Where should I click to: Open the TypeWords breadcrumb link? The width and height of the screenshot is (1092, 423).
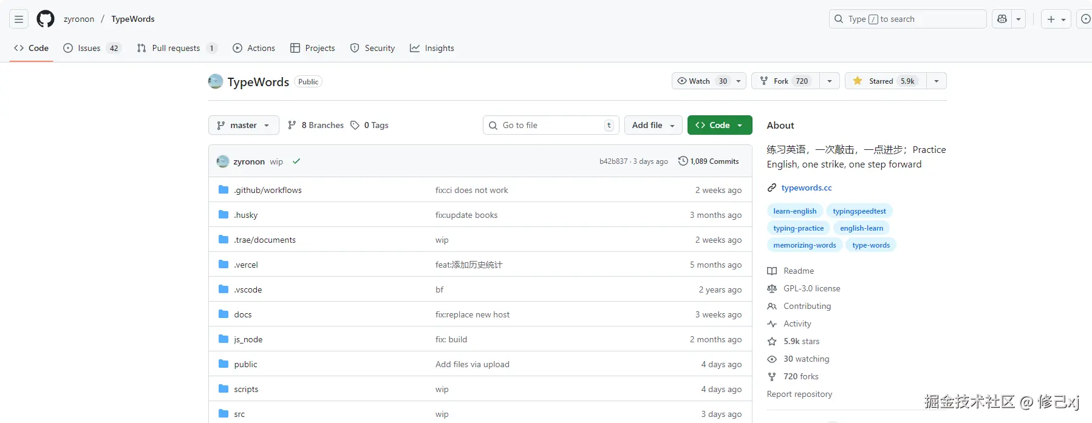(x=133, y=19)
